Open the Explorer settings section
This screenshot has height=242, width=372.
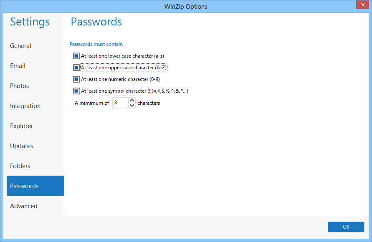click(35, 126)
